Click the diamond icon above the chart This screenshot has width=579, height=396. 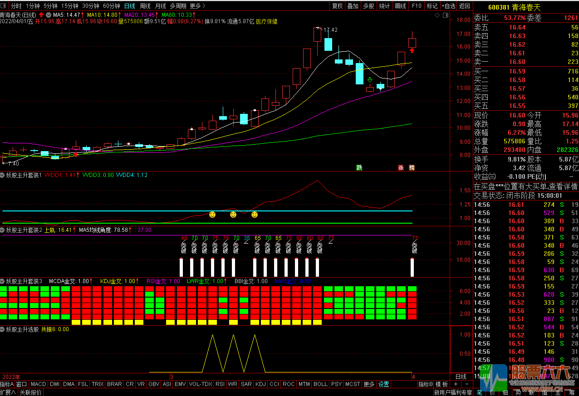(x=437, y=15)
